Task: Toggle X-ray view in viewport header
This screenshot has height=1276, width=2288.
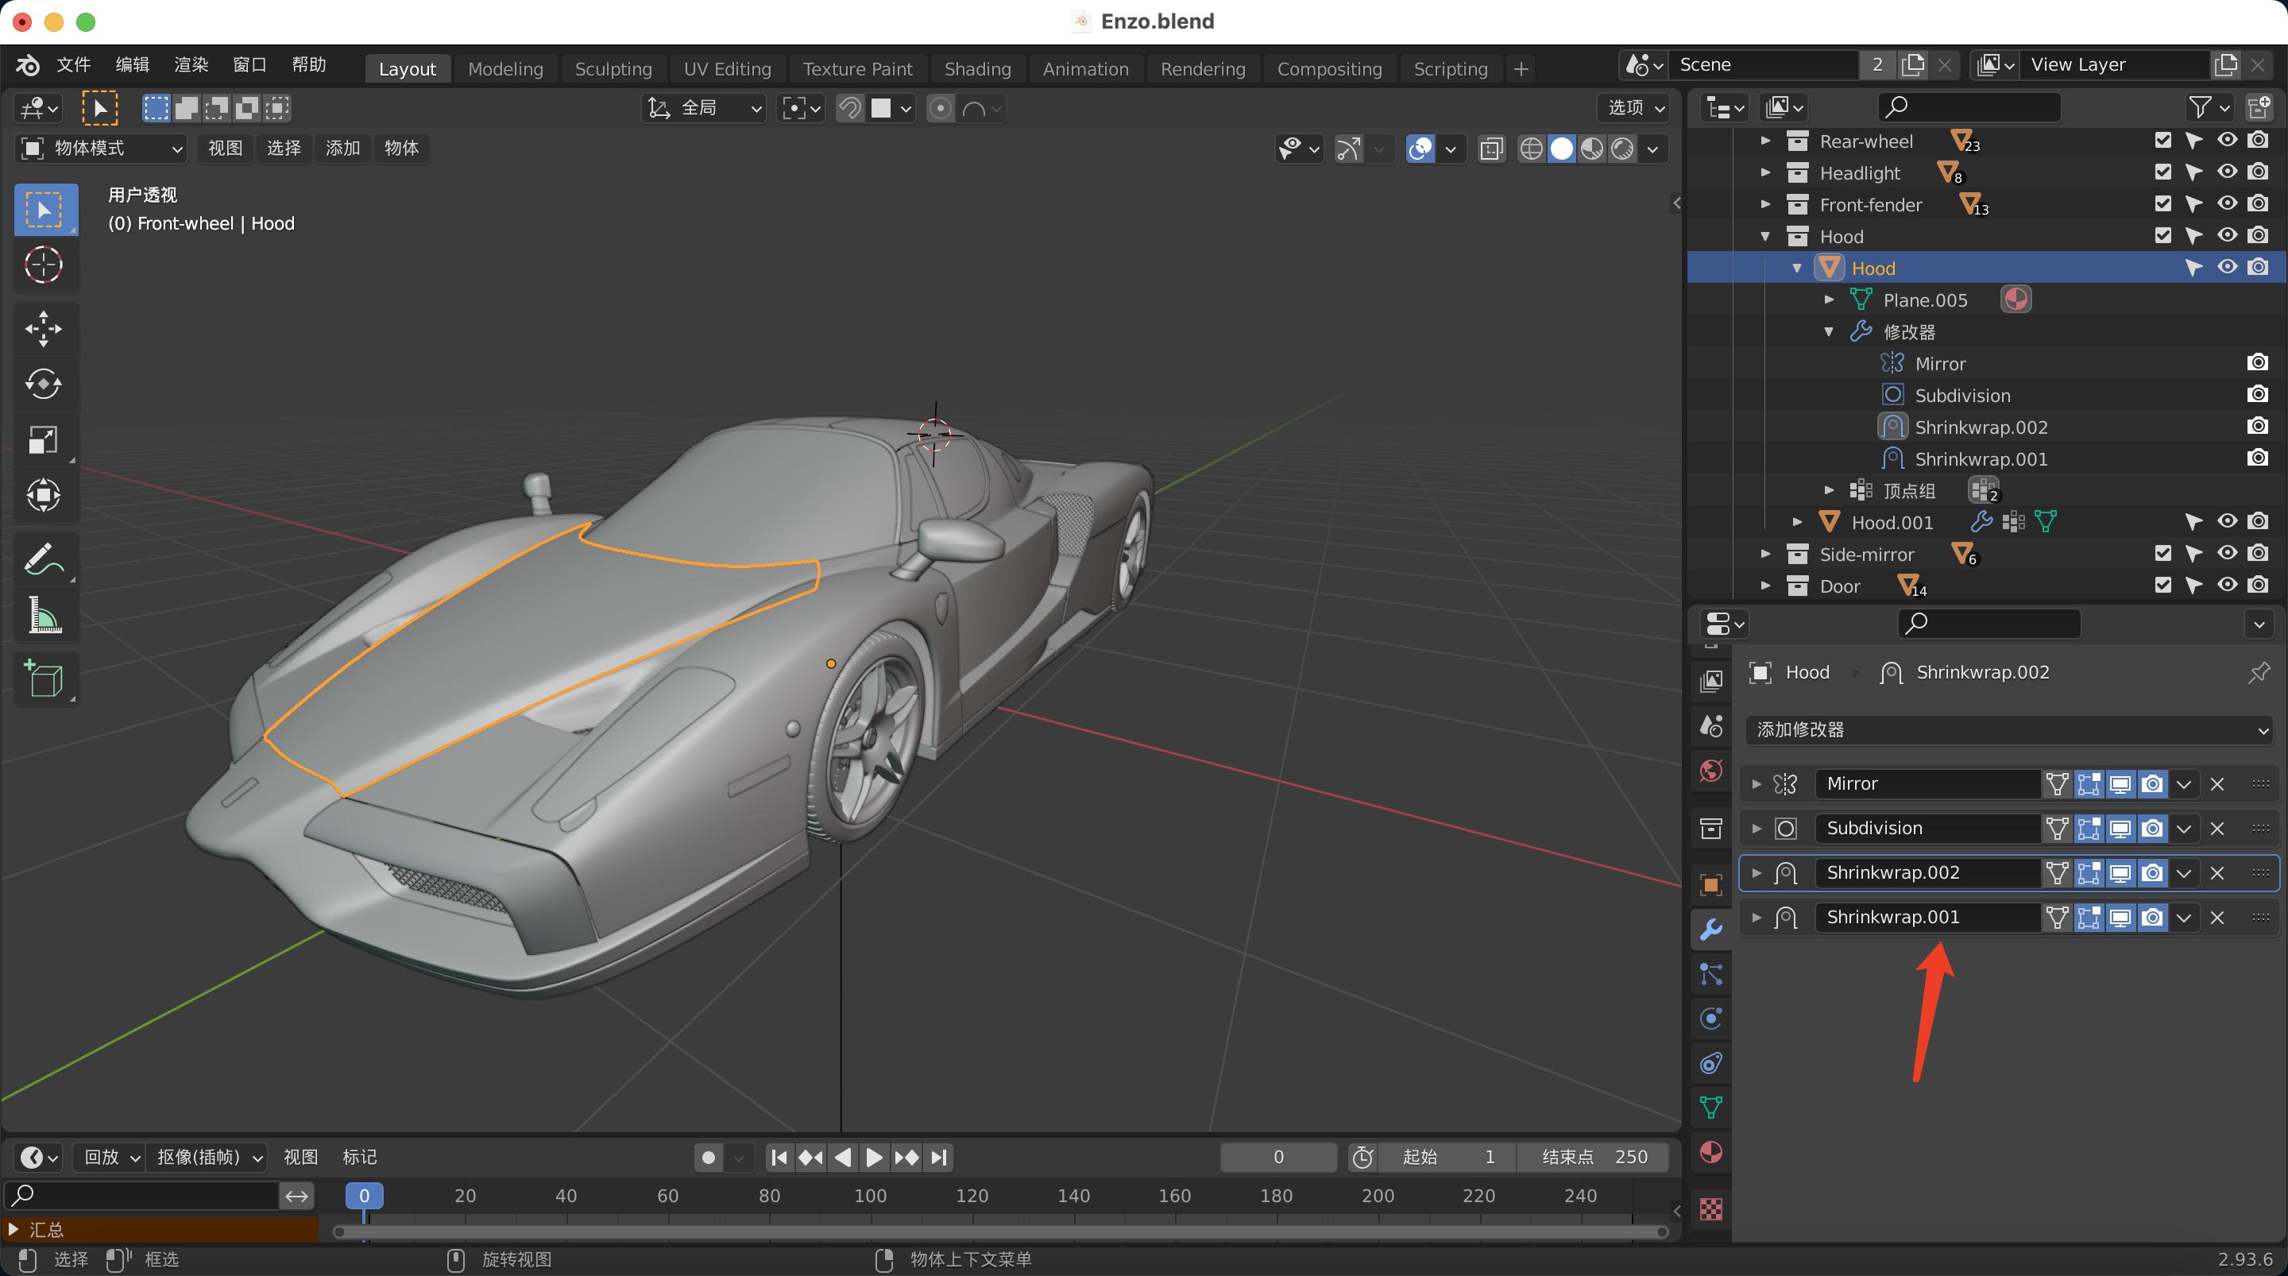Action: point(1491,149)
